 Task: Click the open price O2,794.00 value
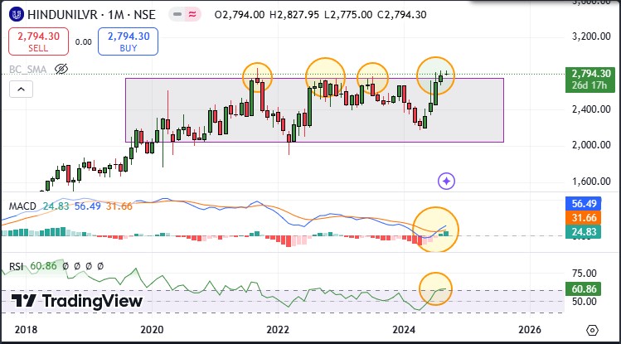pos(240,15)
